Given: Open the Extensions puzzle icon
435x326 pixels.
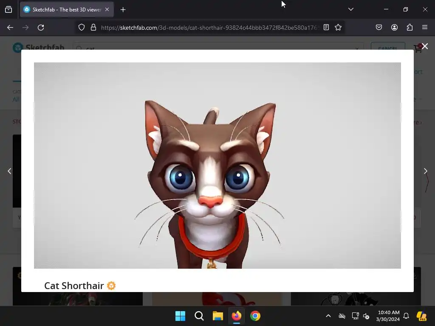Looking at the screenshot, I should [x=410, y=27].
